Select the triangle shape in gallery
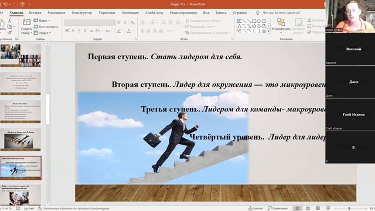 pyautogui.click(x=240, y=26)
